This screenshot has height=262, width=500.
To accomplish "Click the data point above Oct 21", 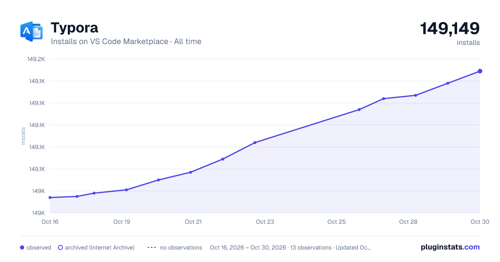I will (x=190, y=172).
